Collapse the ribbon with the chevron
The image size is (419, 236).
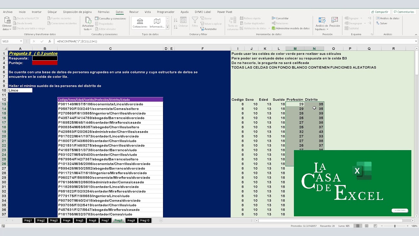click(416, 34)
